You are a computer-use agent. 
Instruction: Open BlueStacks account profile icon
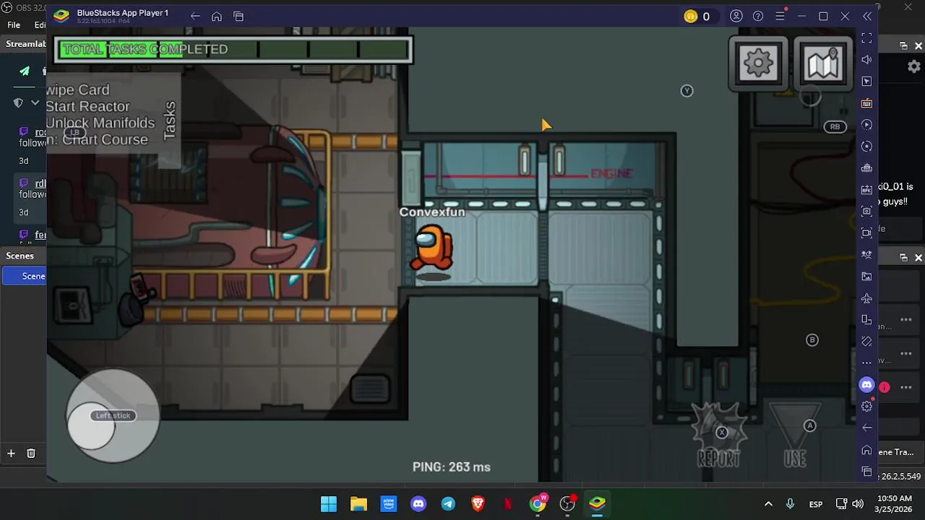(x=736, y=16)
